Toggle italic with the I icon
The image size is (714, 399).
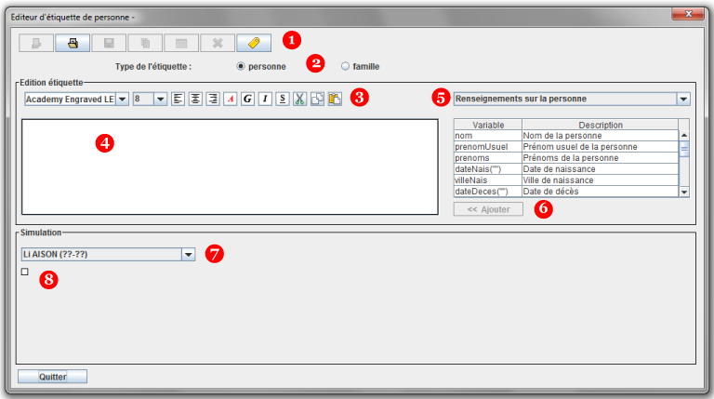[265, 99]
